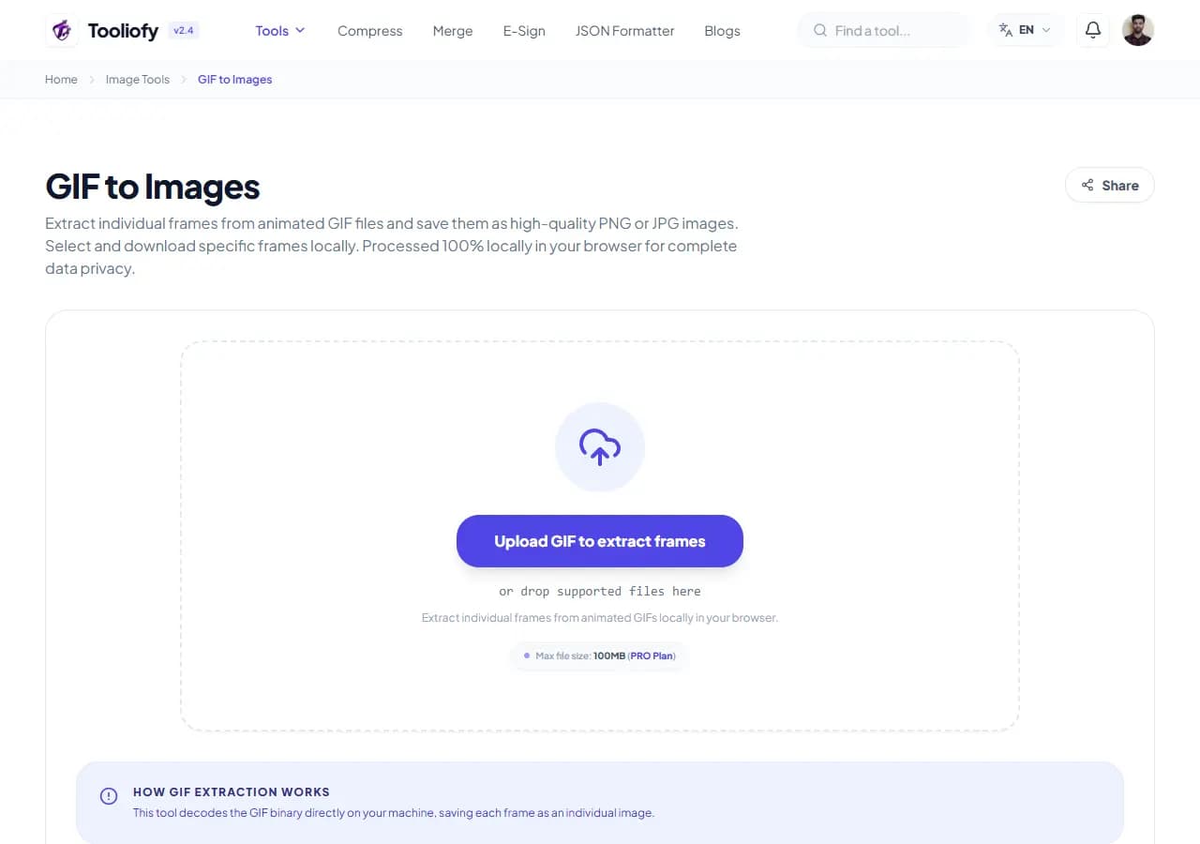This screenshot has width=1200, height=844.
Task: Click the Max file size 100MB label
Action: (600, 656)
